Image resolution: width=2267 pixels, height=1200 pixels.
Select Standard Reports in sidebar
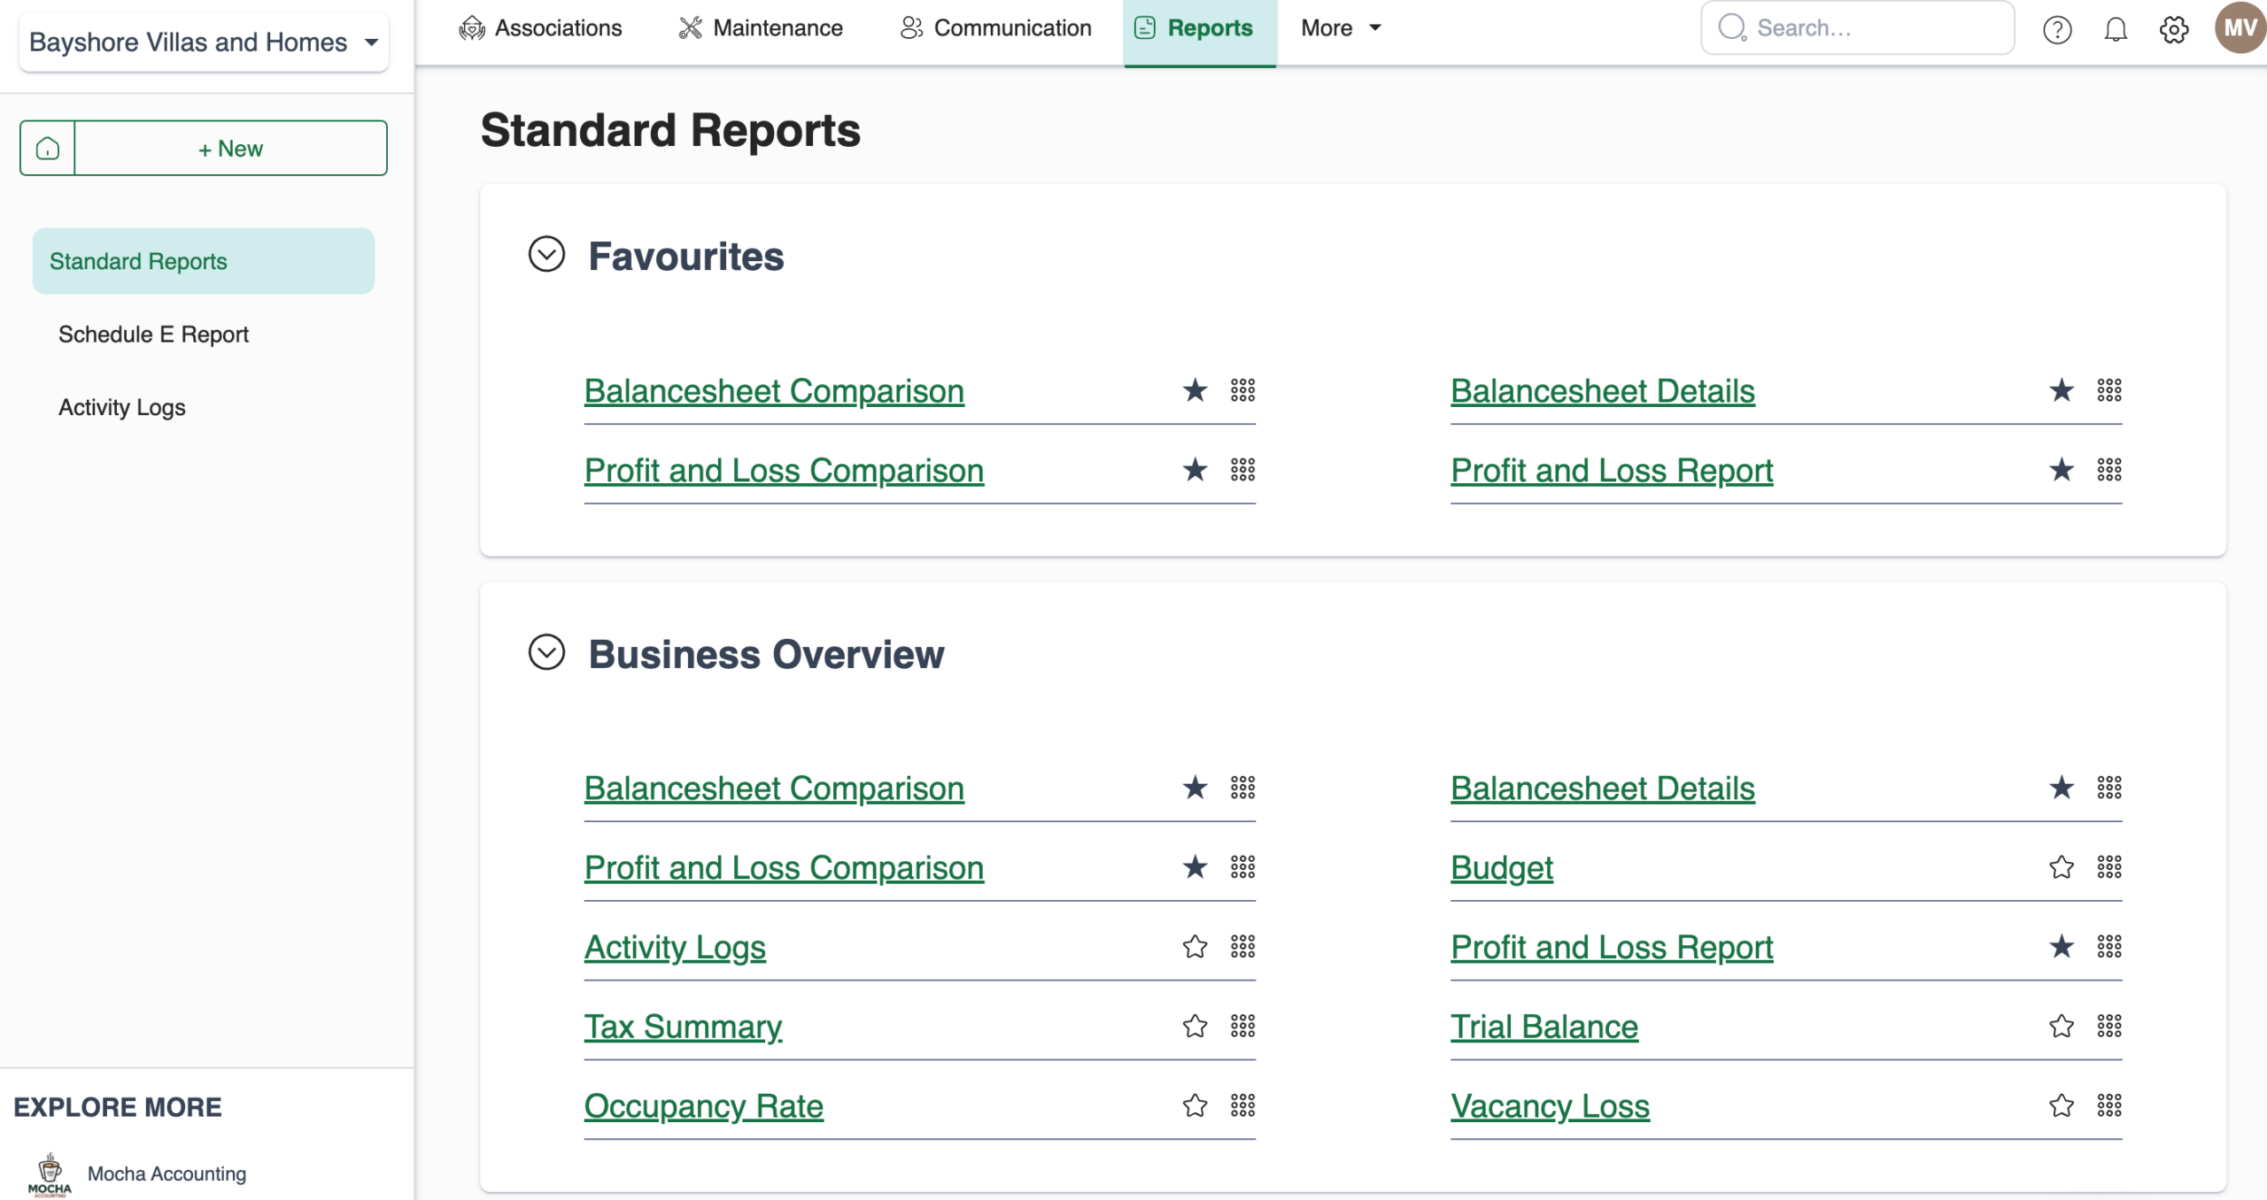(x=204, y=261)
